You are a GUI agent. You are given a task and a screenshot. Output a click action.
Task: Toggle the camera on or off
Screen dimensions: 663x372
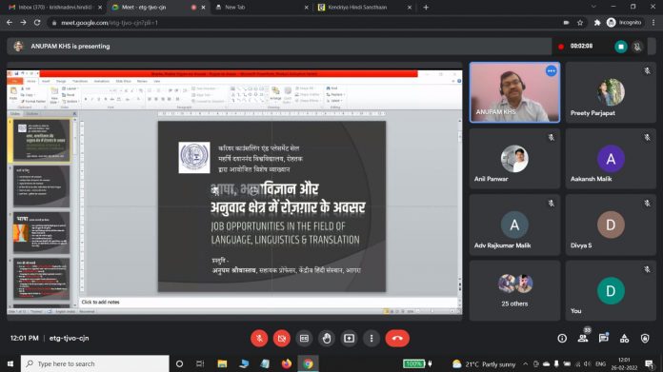pos(282,338)
